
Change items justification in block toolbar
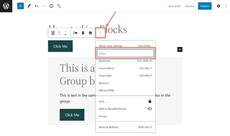[x=75, y=33]
